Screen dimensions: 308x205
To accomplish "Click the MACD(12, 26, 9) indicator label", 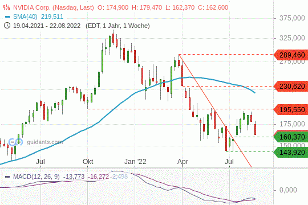I will (x=37, y=177).
